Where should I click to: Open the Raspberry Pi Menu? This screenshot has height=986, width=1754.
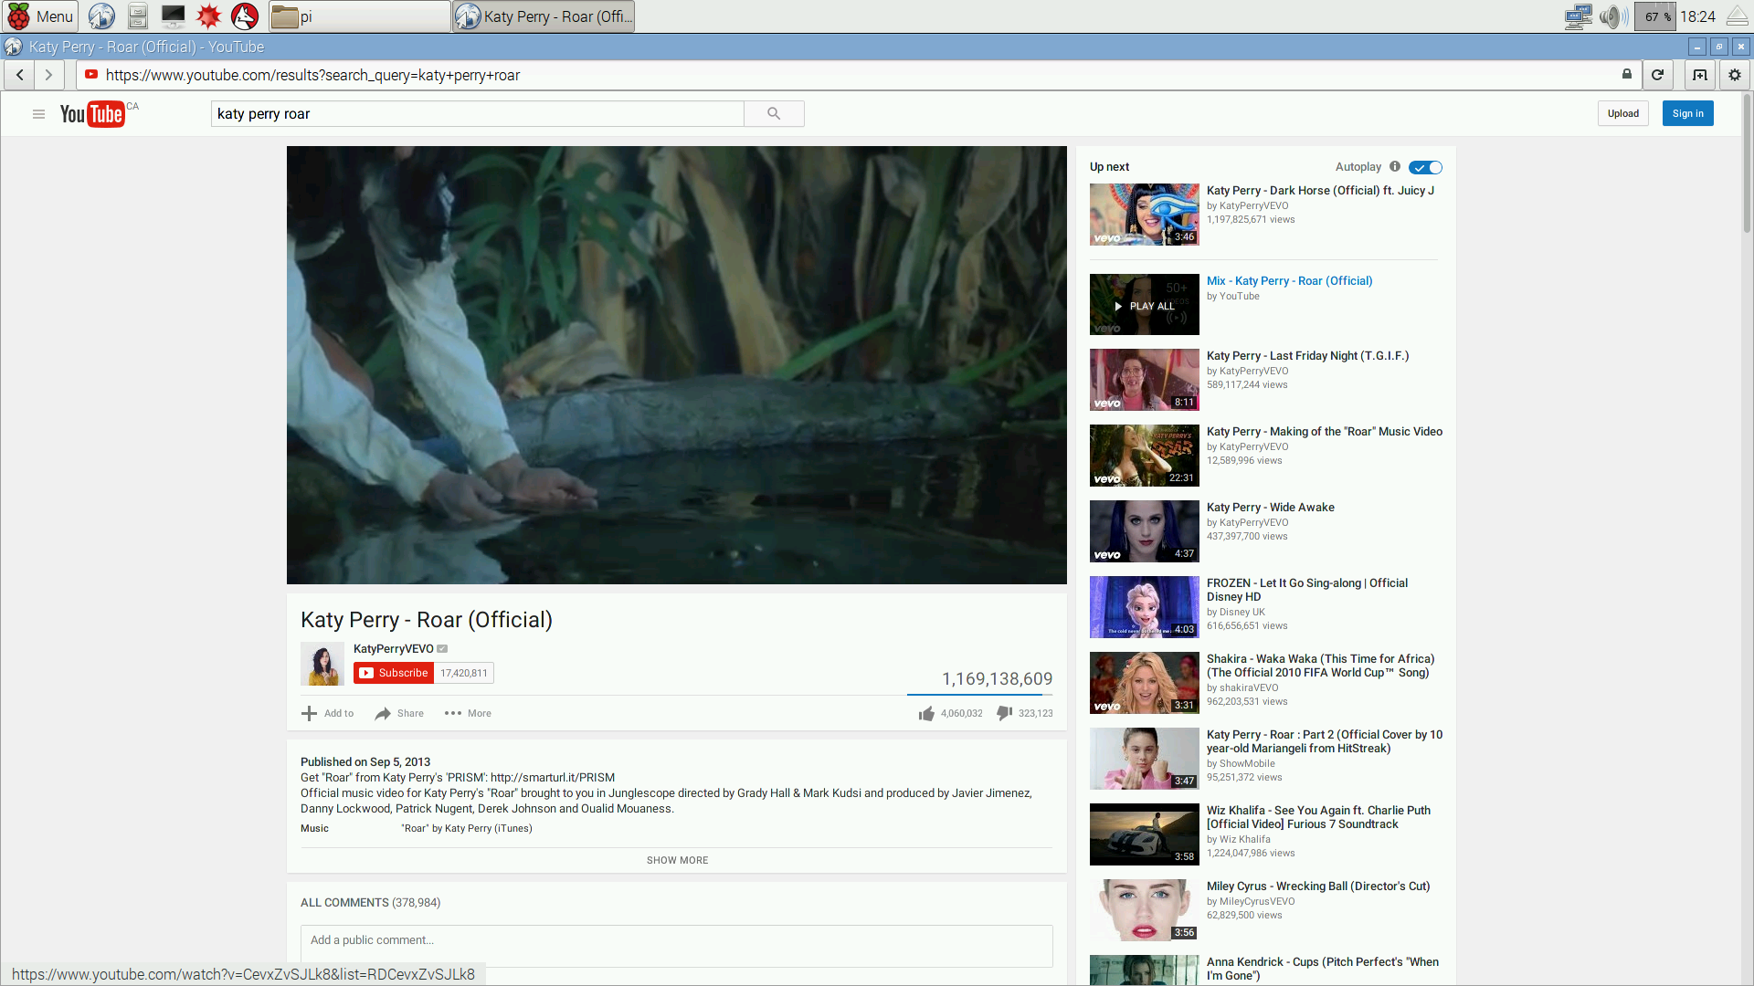click(40, 16)
